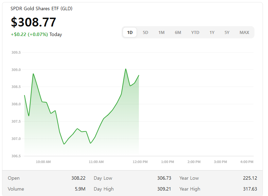268x196 pixels.
Task: Click the 2:00 PM axis label
Action: coord(194,162)
